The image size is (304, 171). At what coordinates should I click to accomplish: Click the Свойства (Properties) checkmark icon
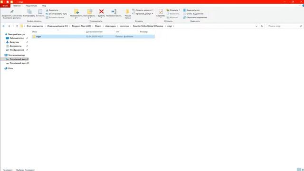[x=161, y=11]
